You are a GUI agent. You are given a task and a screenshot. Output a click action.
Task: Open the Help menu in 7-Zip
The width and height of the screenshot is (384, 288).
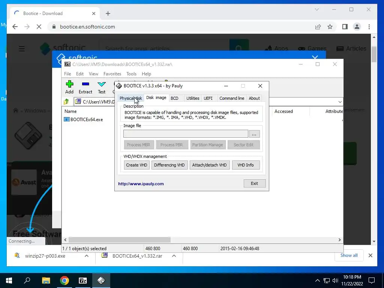(147, 74)
